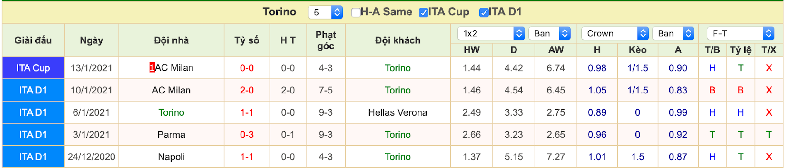Image resolution: width=786 pixels, height=168 pixels.
Task: Click the ITA D1 cell for 24/12/2020
Action: (x=33, y=157)
